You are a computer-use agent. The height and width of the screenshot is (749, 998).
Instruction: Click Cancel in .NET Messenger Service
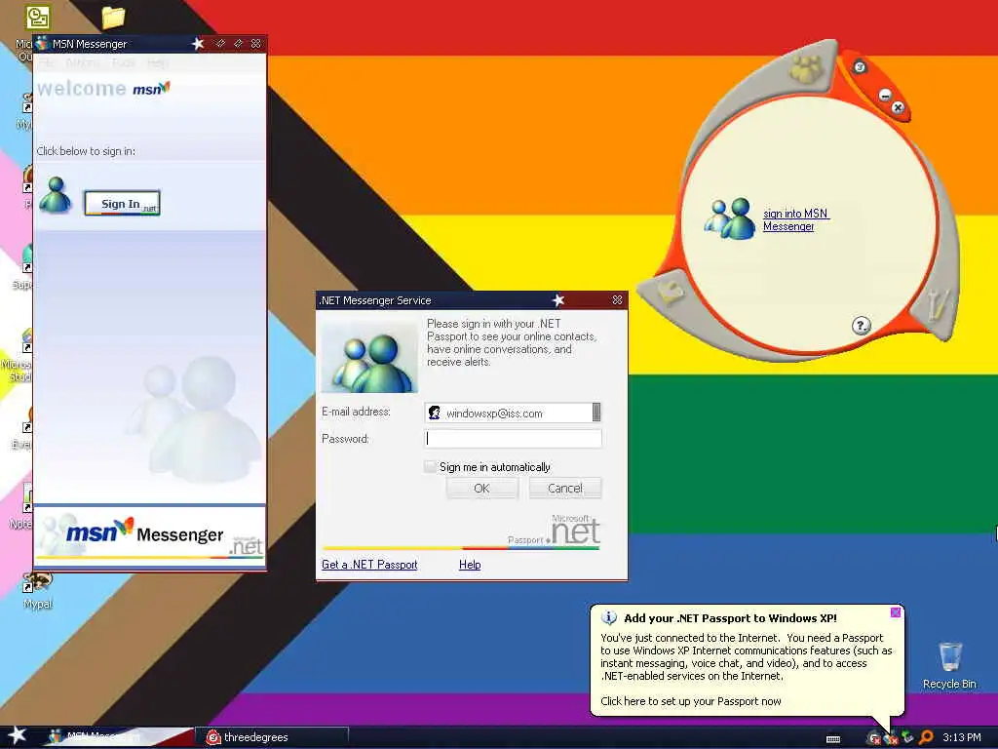(x=564, y=488)
